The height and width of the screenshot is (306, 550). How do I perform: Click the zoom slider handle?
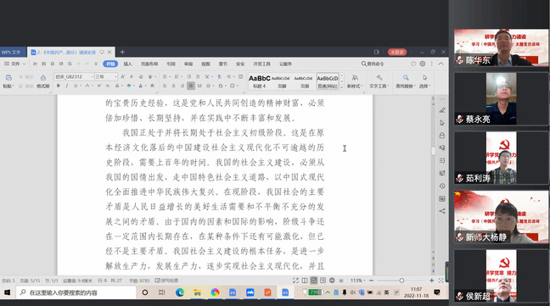[401, 281]
